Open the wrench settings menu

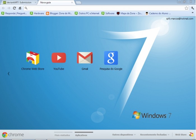click(x=193, y=8)
